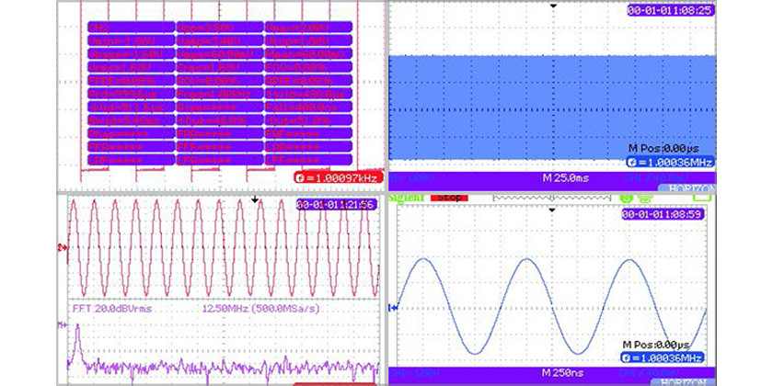The width and height of the screenshot is (773, 386).
Task: Click the red channel 2 ground marker
Action: point(62,248)
